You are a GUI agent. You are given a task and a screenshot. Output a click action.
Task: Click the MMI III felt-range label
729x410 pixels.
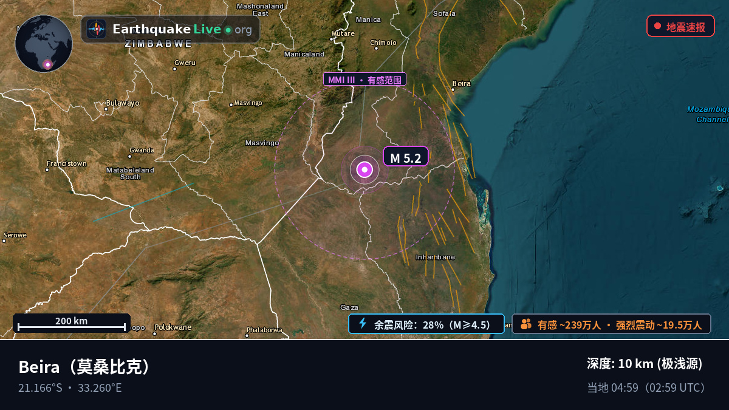(364, 79)
